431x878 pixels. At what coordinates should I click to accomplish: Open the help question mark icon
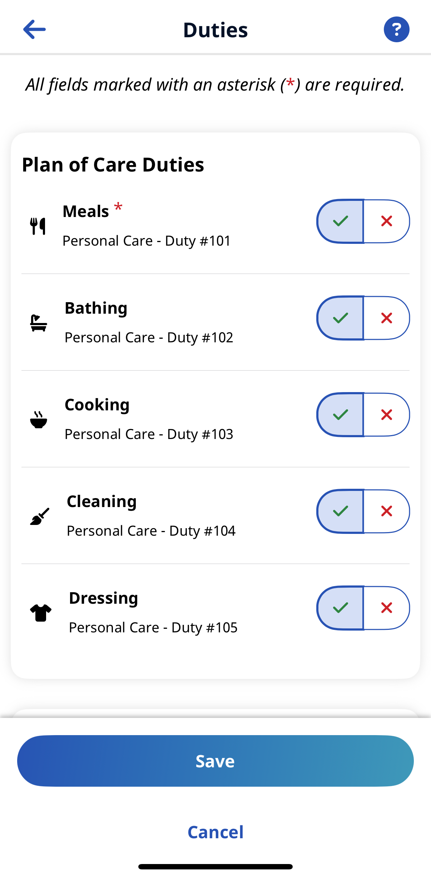pos(396,29)
